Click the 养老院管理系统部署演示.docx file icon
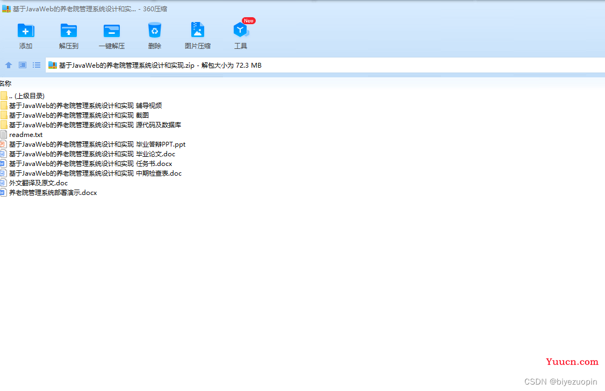Viewport: 605px width, 391px height. point(3,192)
